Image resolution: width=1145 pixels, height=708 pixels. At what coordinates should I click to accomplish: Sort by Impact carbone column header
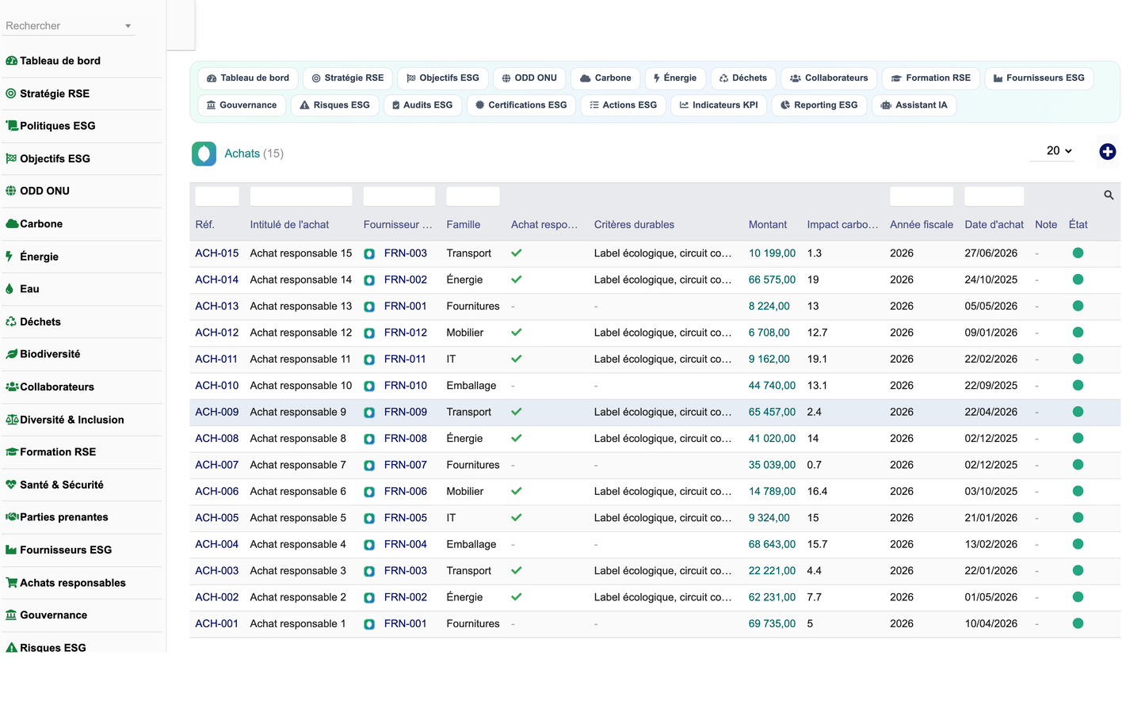(842, 225)
